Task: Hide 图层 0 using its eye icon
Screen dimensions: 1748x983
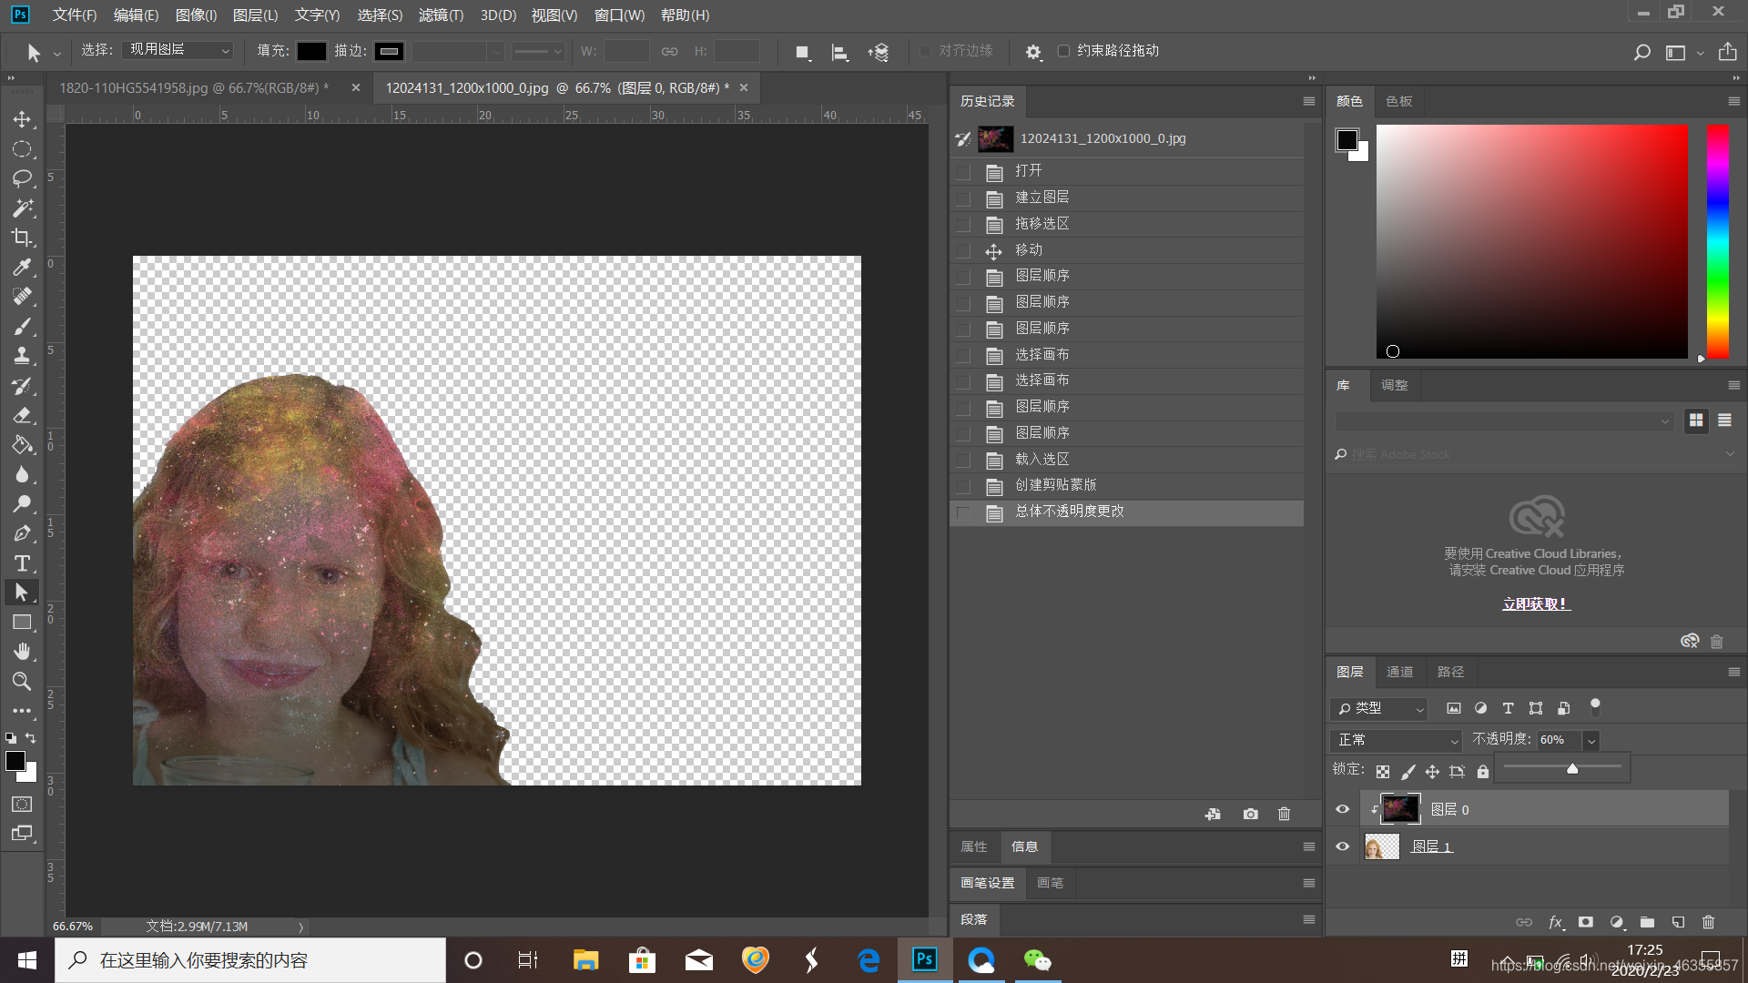Action: 1342,809
